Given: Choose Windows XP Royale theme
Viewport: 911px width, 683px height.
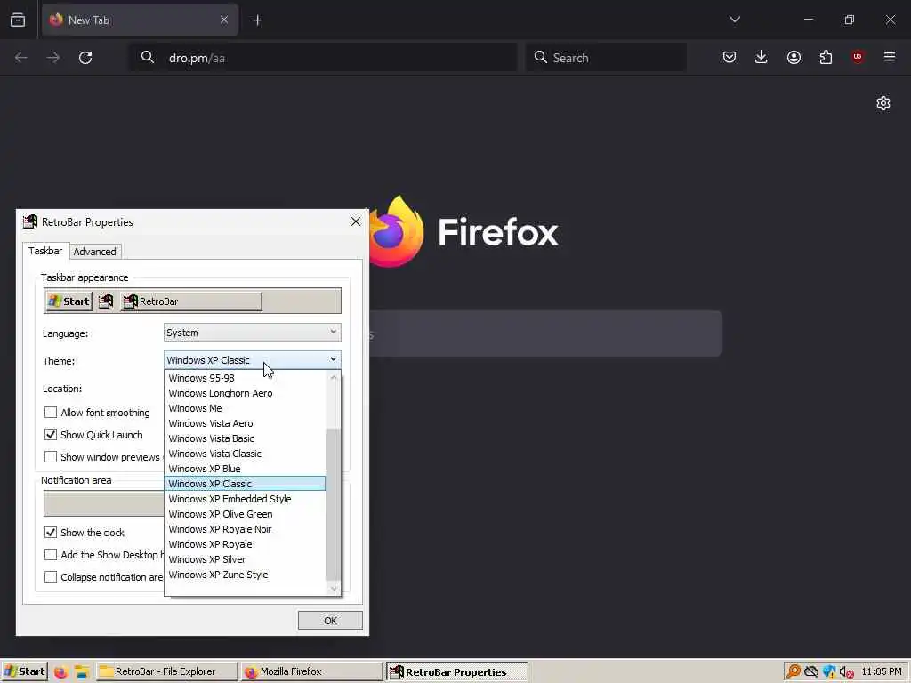Looking at the screenshot, I should tap(246, 544).
